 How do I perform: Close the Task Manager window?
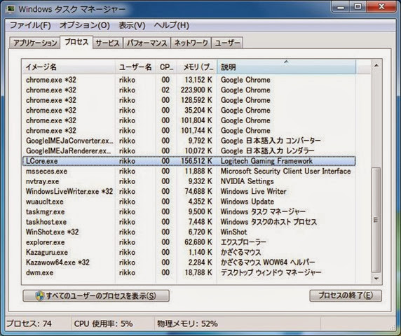(381, 7)
